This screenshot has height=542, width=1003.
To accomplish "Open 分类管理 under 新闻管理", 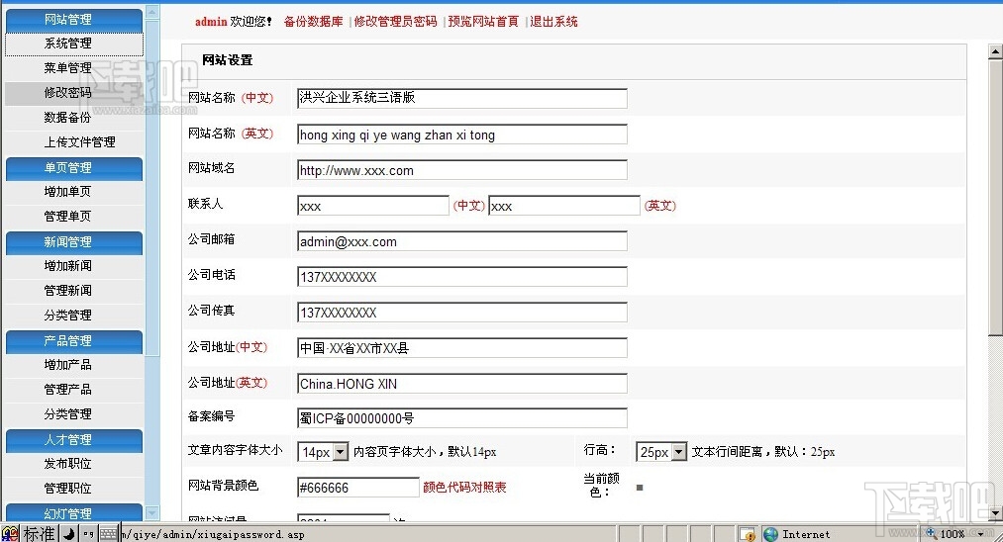I will 74,316.
